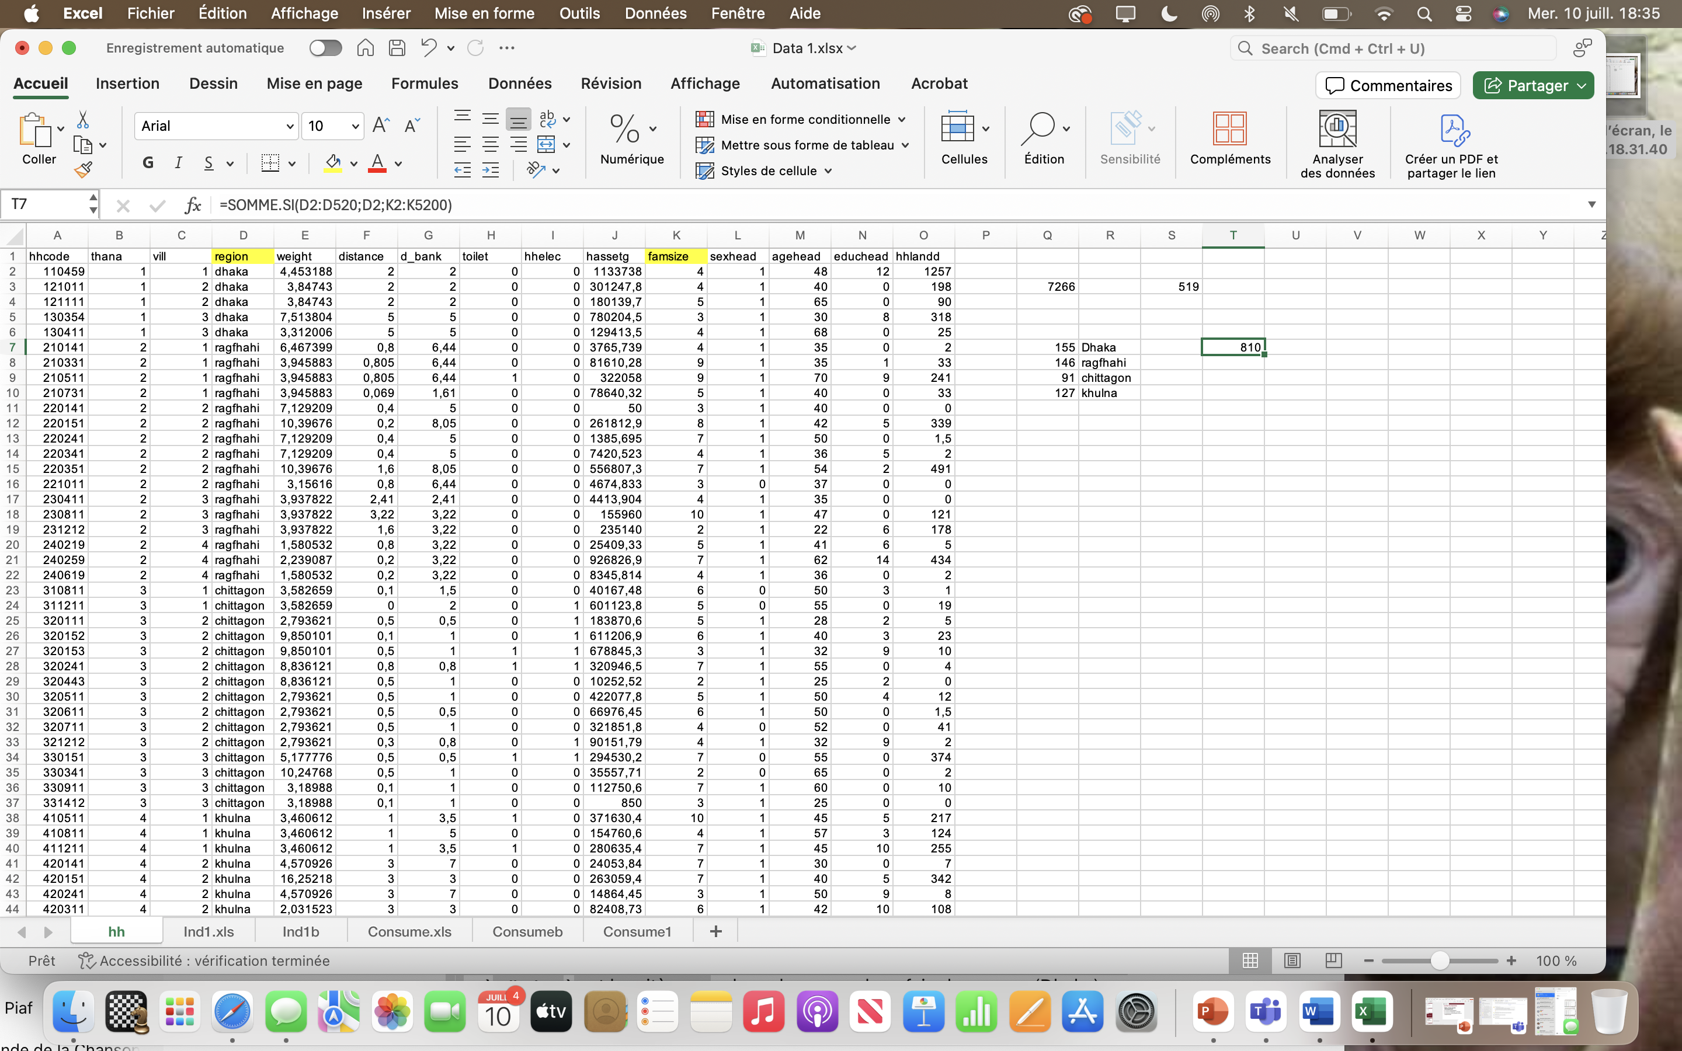
Task: Toggle Enregistrement automatique switch
Action: (325, 48)
